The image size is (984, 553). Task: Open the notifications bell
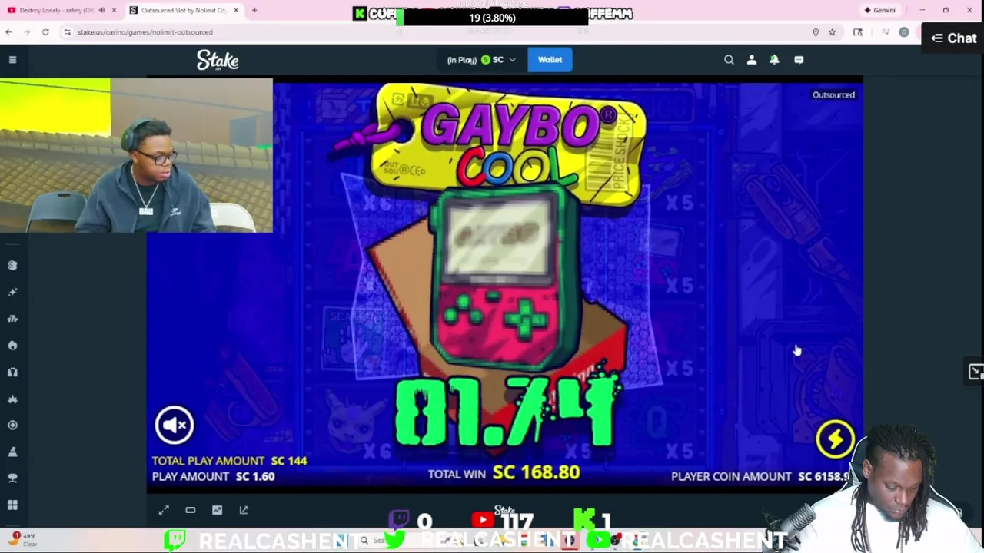774,60
